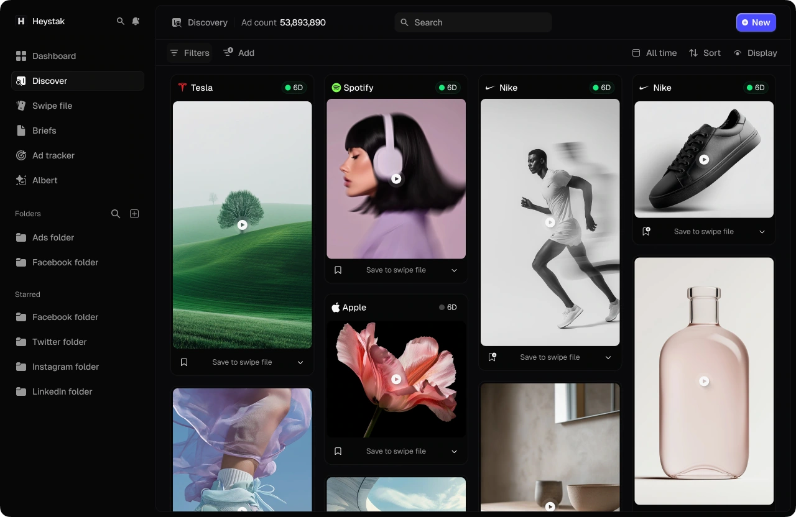Click the bookmark icon under Nike runner ad
The image size is (796, 517).
(x=493, y=357)
